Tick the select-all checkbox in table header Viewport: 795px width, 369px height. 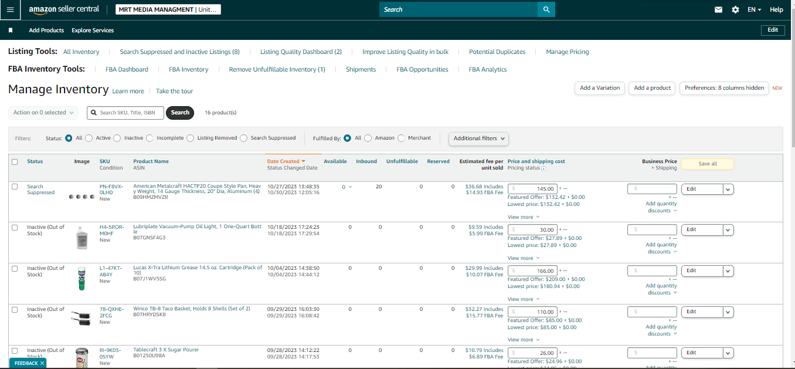(15, 162)
